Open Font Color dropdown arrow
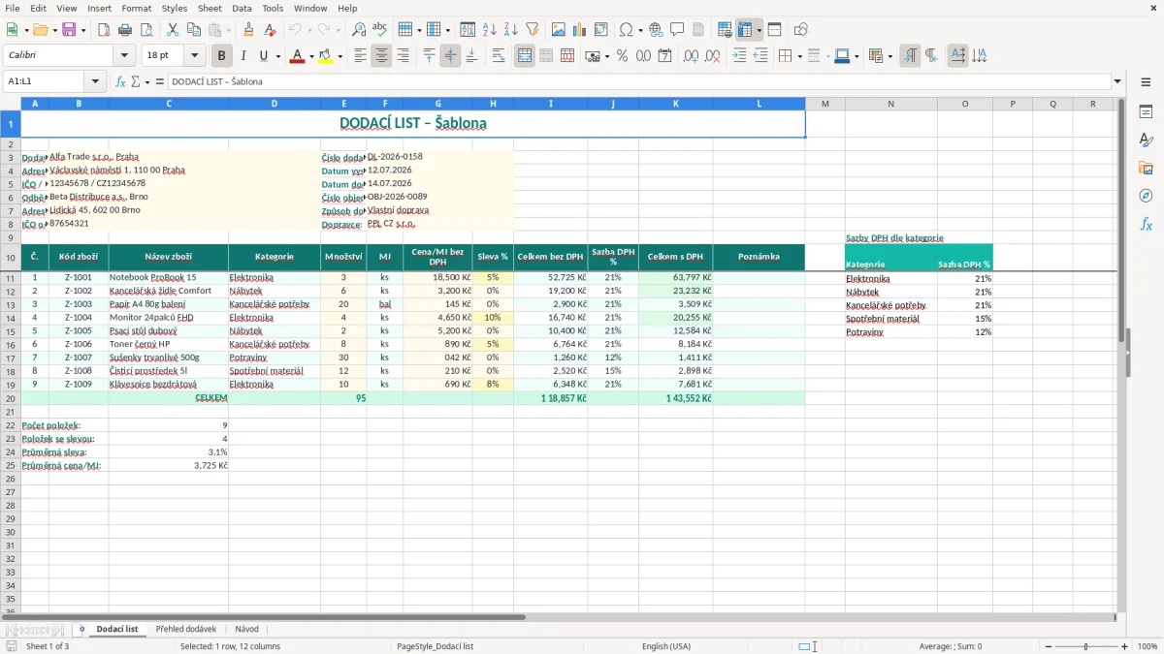The height and width of the screenshot is (654, 1164). [x=310, y=56]
